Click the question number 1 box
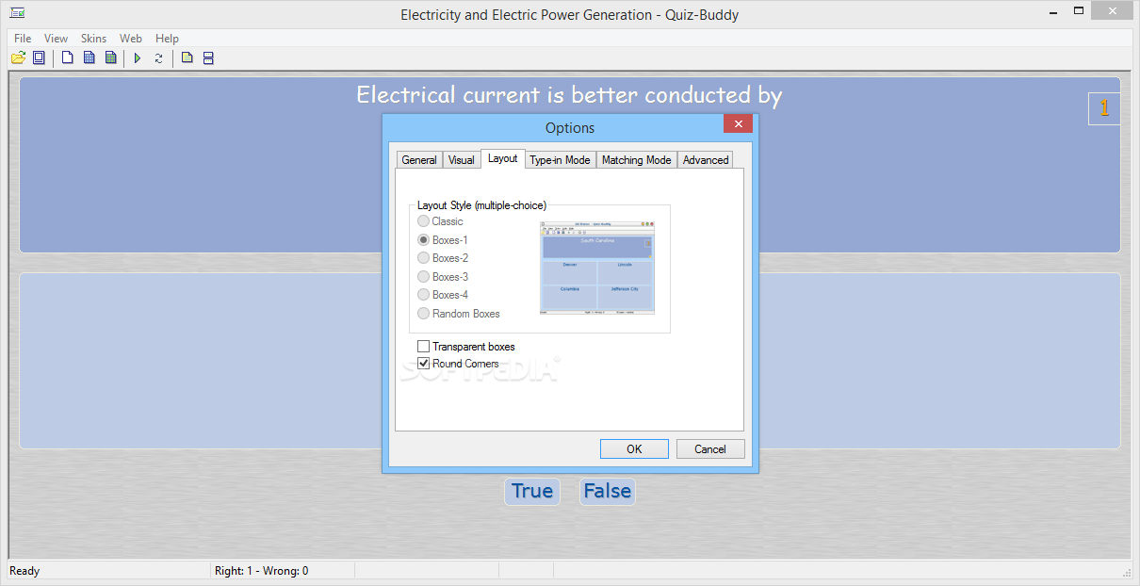The height and width of the screenshot is (586, 1140). click(x=1104, y=108)
